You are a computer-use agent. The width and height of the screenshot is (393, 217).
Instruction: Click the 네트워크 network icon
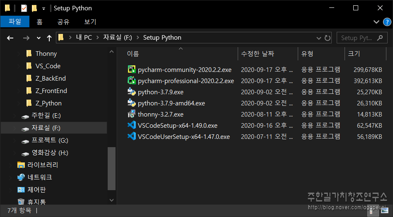(21, 177)
